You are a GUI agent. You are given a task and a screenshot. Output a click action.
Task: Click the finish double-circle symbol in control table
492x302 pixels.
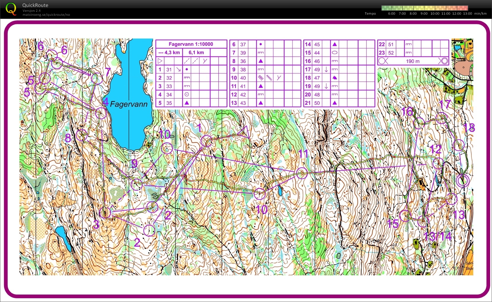(x=443, y=61)
